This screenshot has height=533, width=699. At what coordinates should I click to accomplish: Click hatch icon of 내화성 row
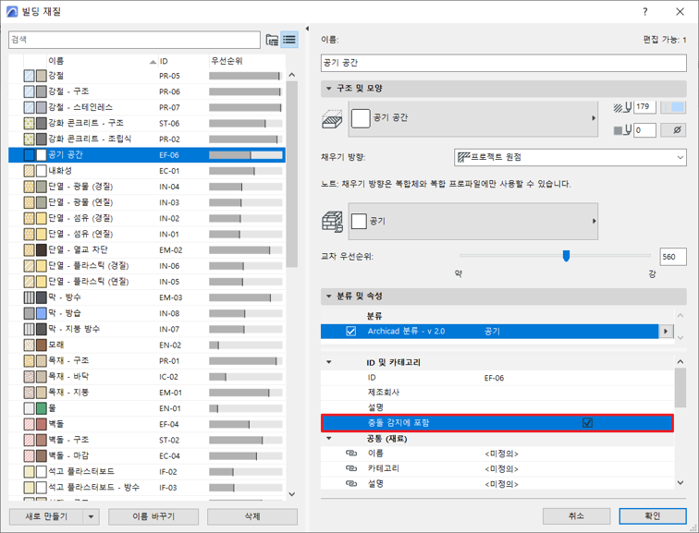29,171
